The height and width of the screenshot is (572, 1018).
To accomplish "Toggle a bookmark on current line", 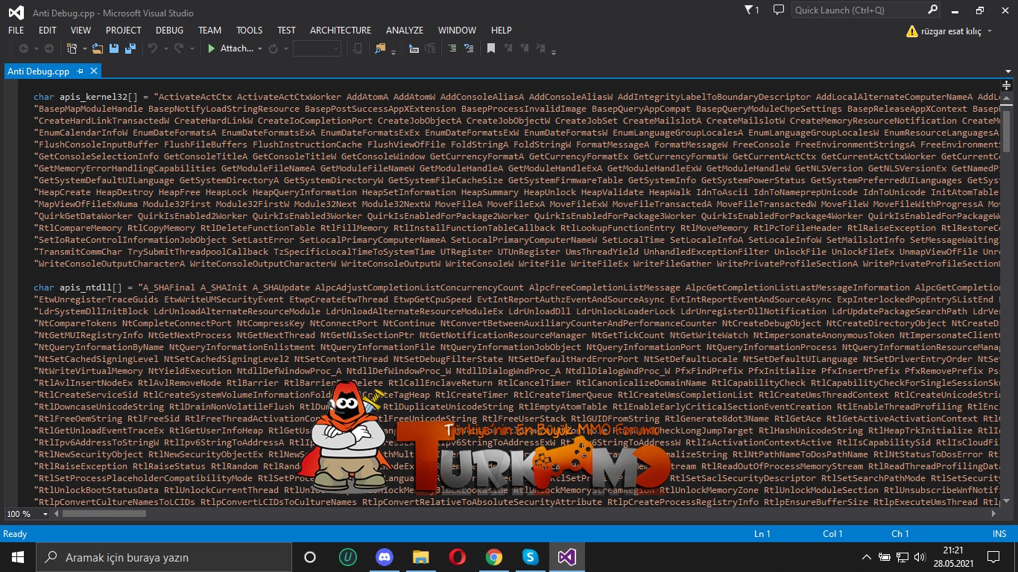I will click(491, 48).
